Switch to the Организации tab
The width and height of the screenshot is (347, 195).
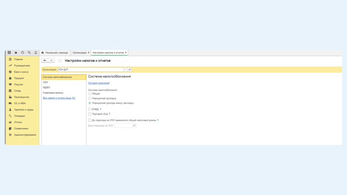79,52
